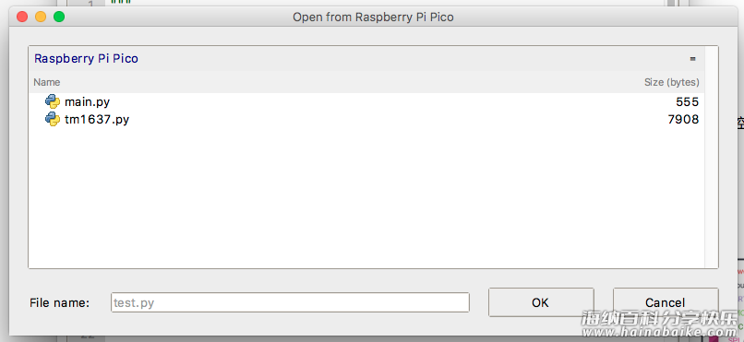Choose tm1637.py from the file list
The width and height of the screenshot is (744, 342).
[x=97, y=119]
